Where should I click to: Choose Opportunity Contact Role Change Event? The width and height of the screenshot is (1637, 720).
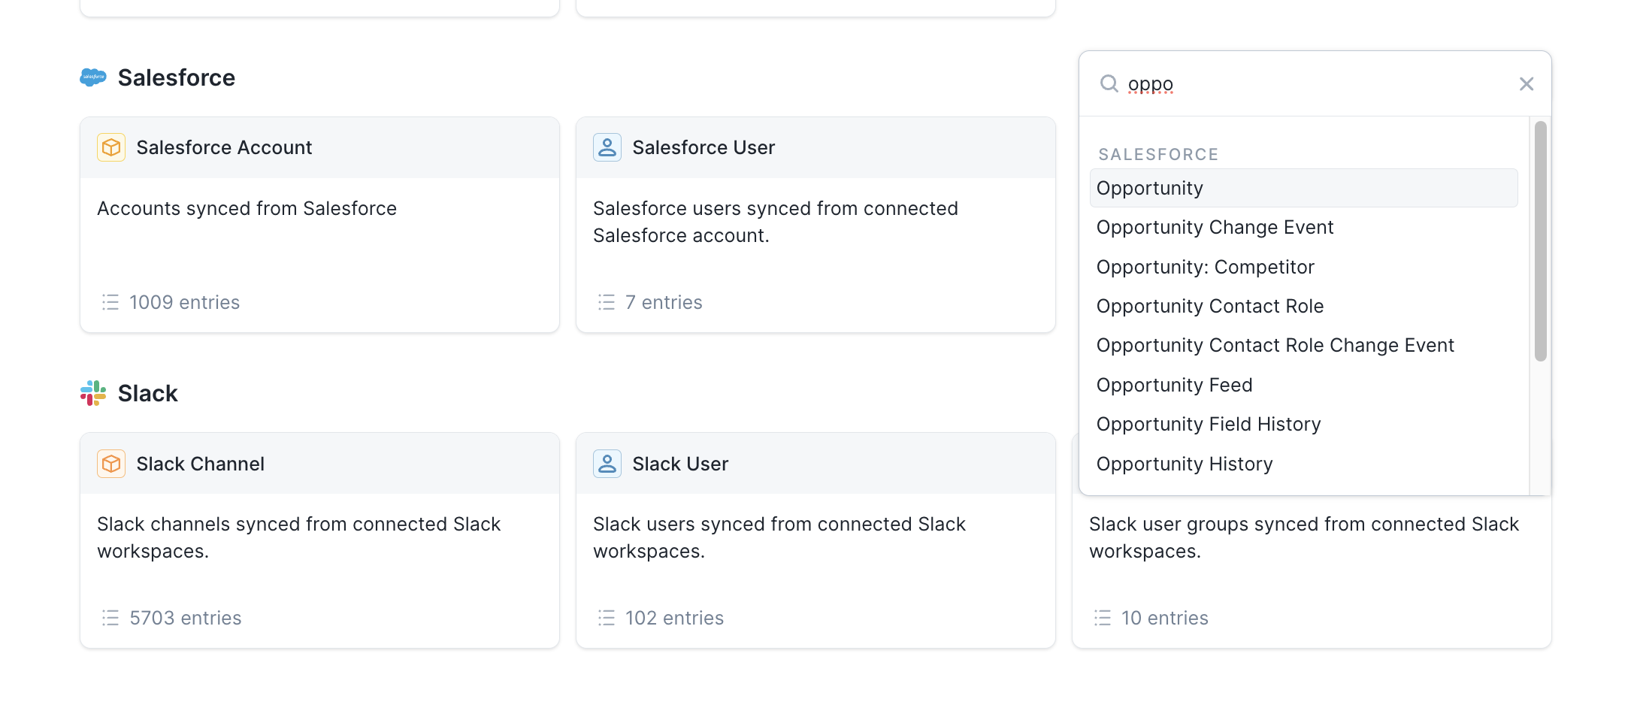pos(1275,345)
